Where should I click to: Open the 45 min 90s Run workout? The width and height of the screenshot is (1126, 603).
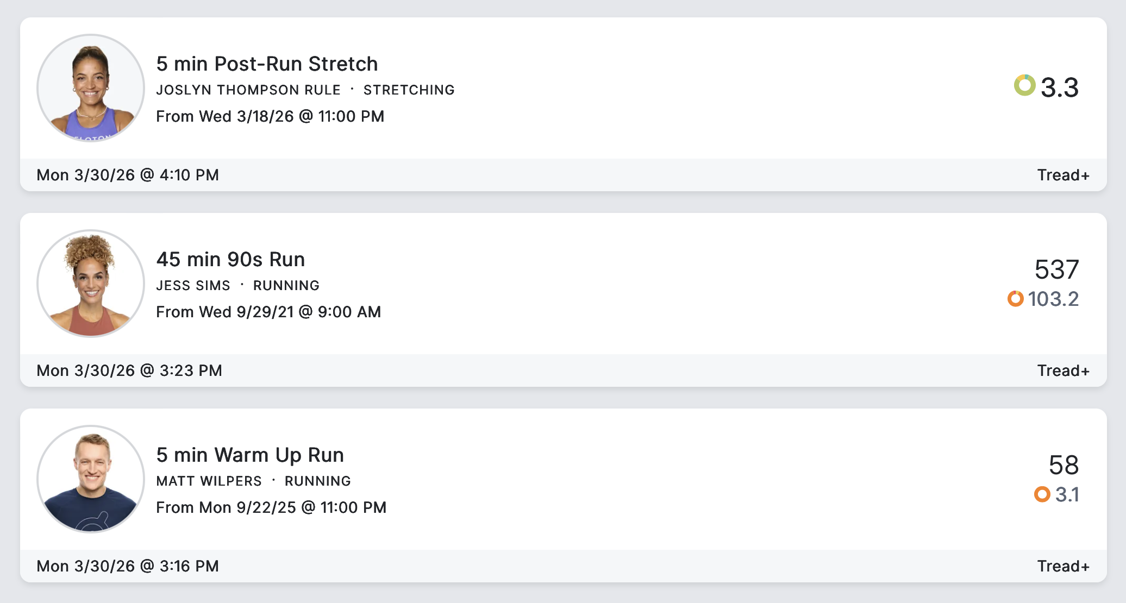[230, 260]
